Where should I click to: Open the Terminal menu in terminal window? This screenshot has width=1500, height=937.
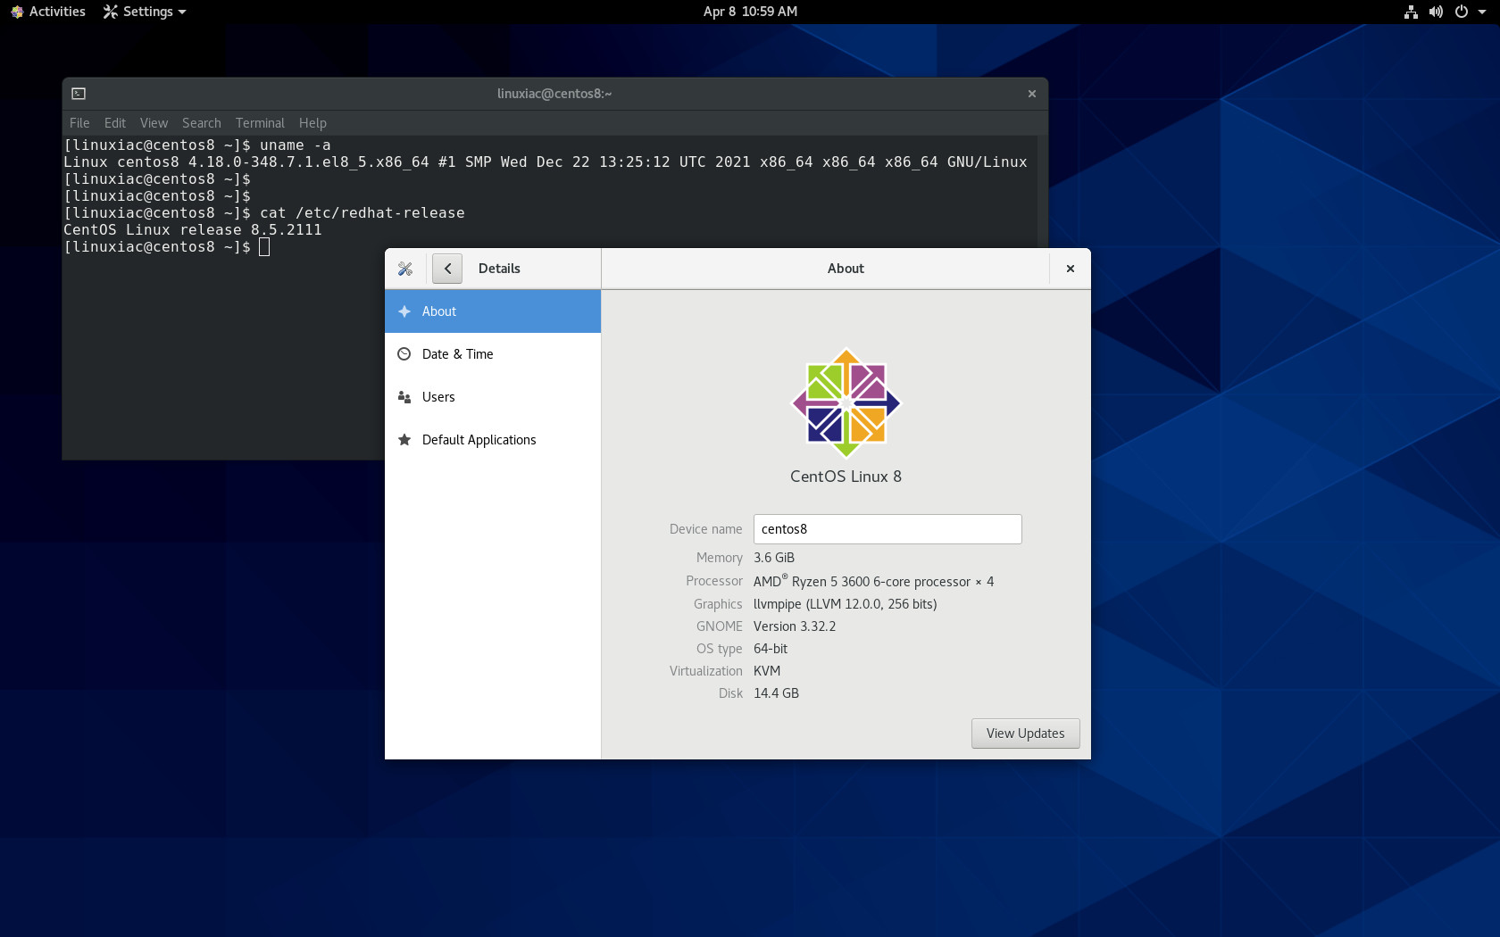[260, 123]
